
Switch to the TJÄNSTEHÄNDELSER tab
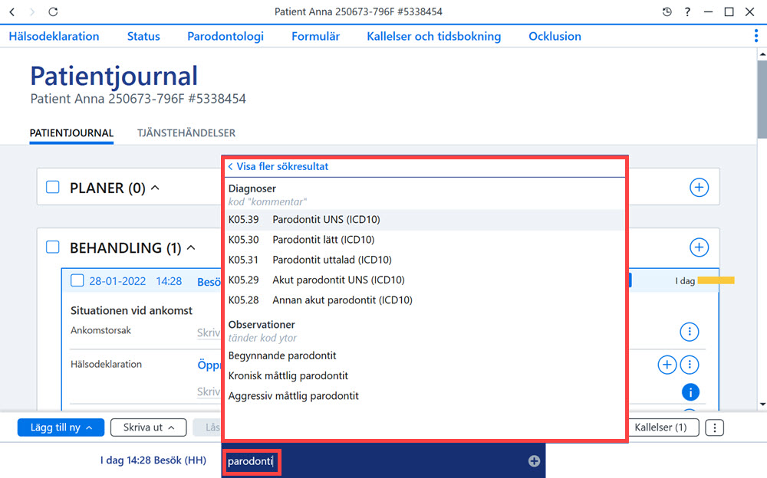tap(186, 133)
